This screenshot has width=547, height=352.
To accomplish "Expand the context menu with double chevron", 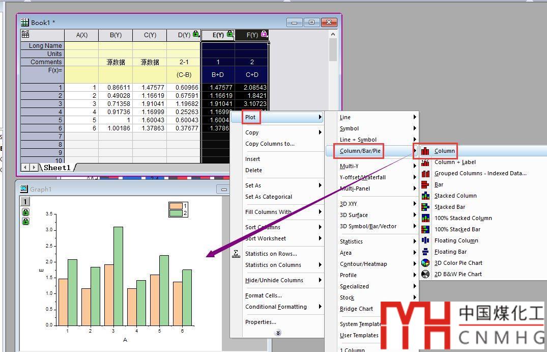I will (278, 333).
